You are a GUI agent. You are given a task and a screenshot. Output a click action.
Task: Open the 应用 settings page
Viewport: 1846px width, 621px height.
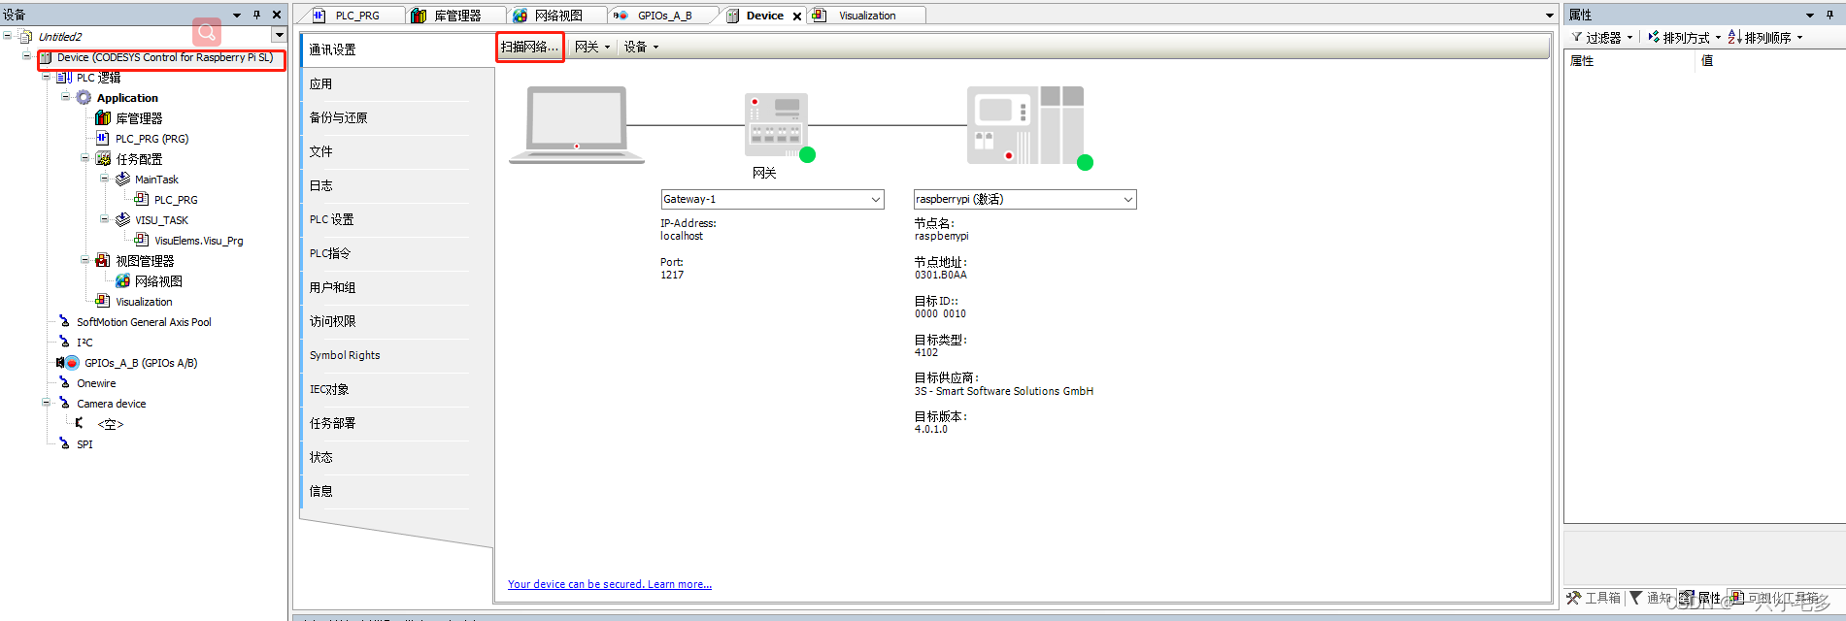(386, 84)
